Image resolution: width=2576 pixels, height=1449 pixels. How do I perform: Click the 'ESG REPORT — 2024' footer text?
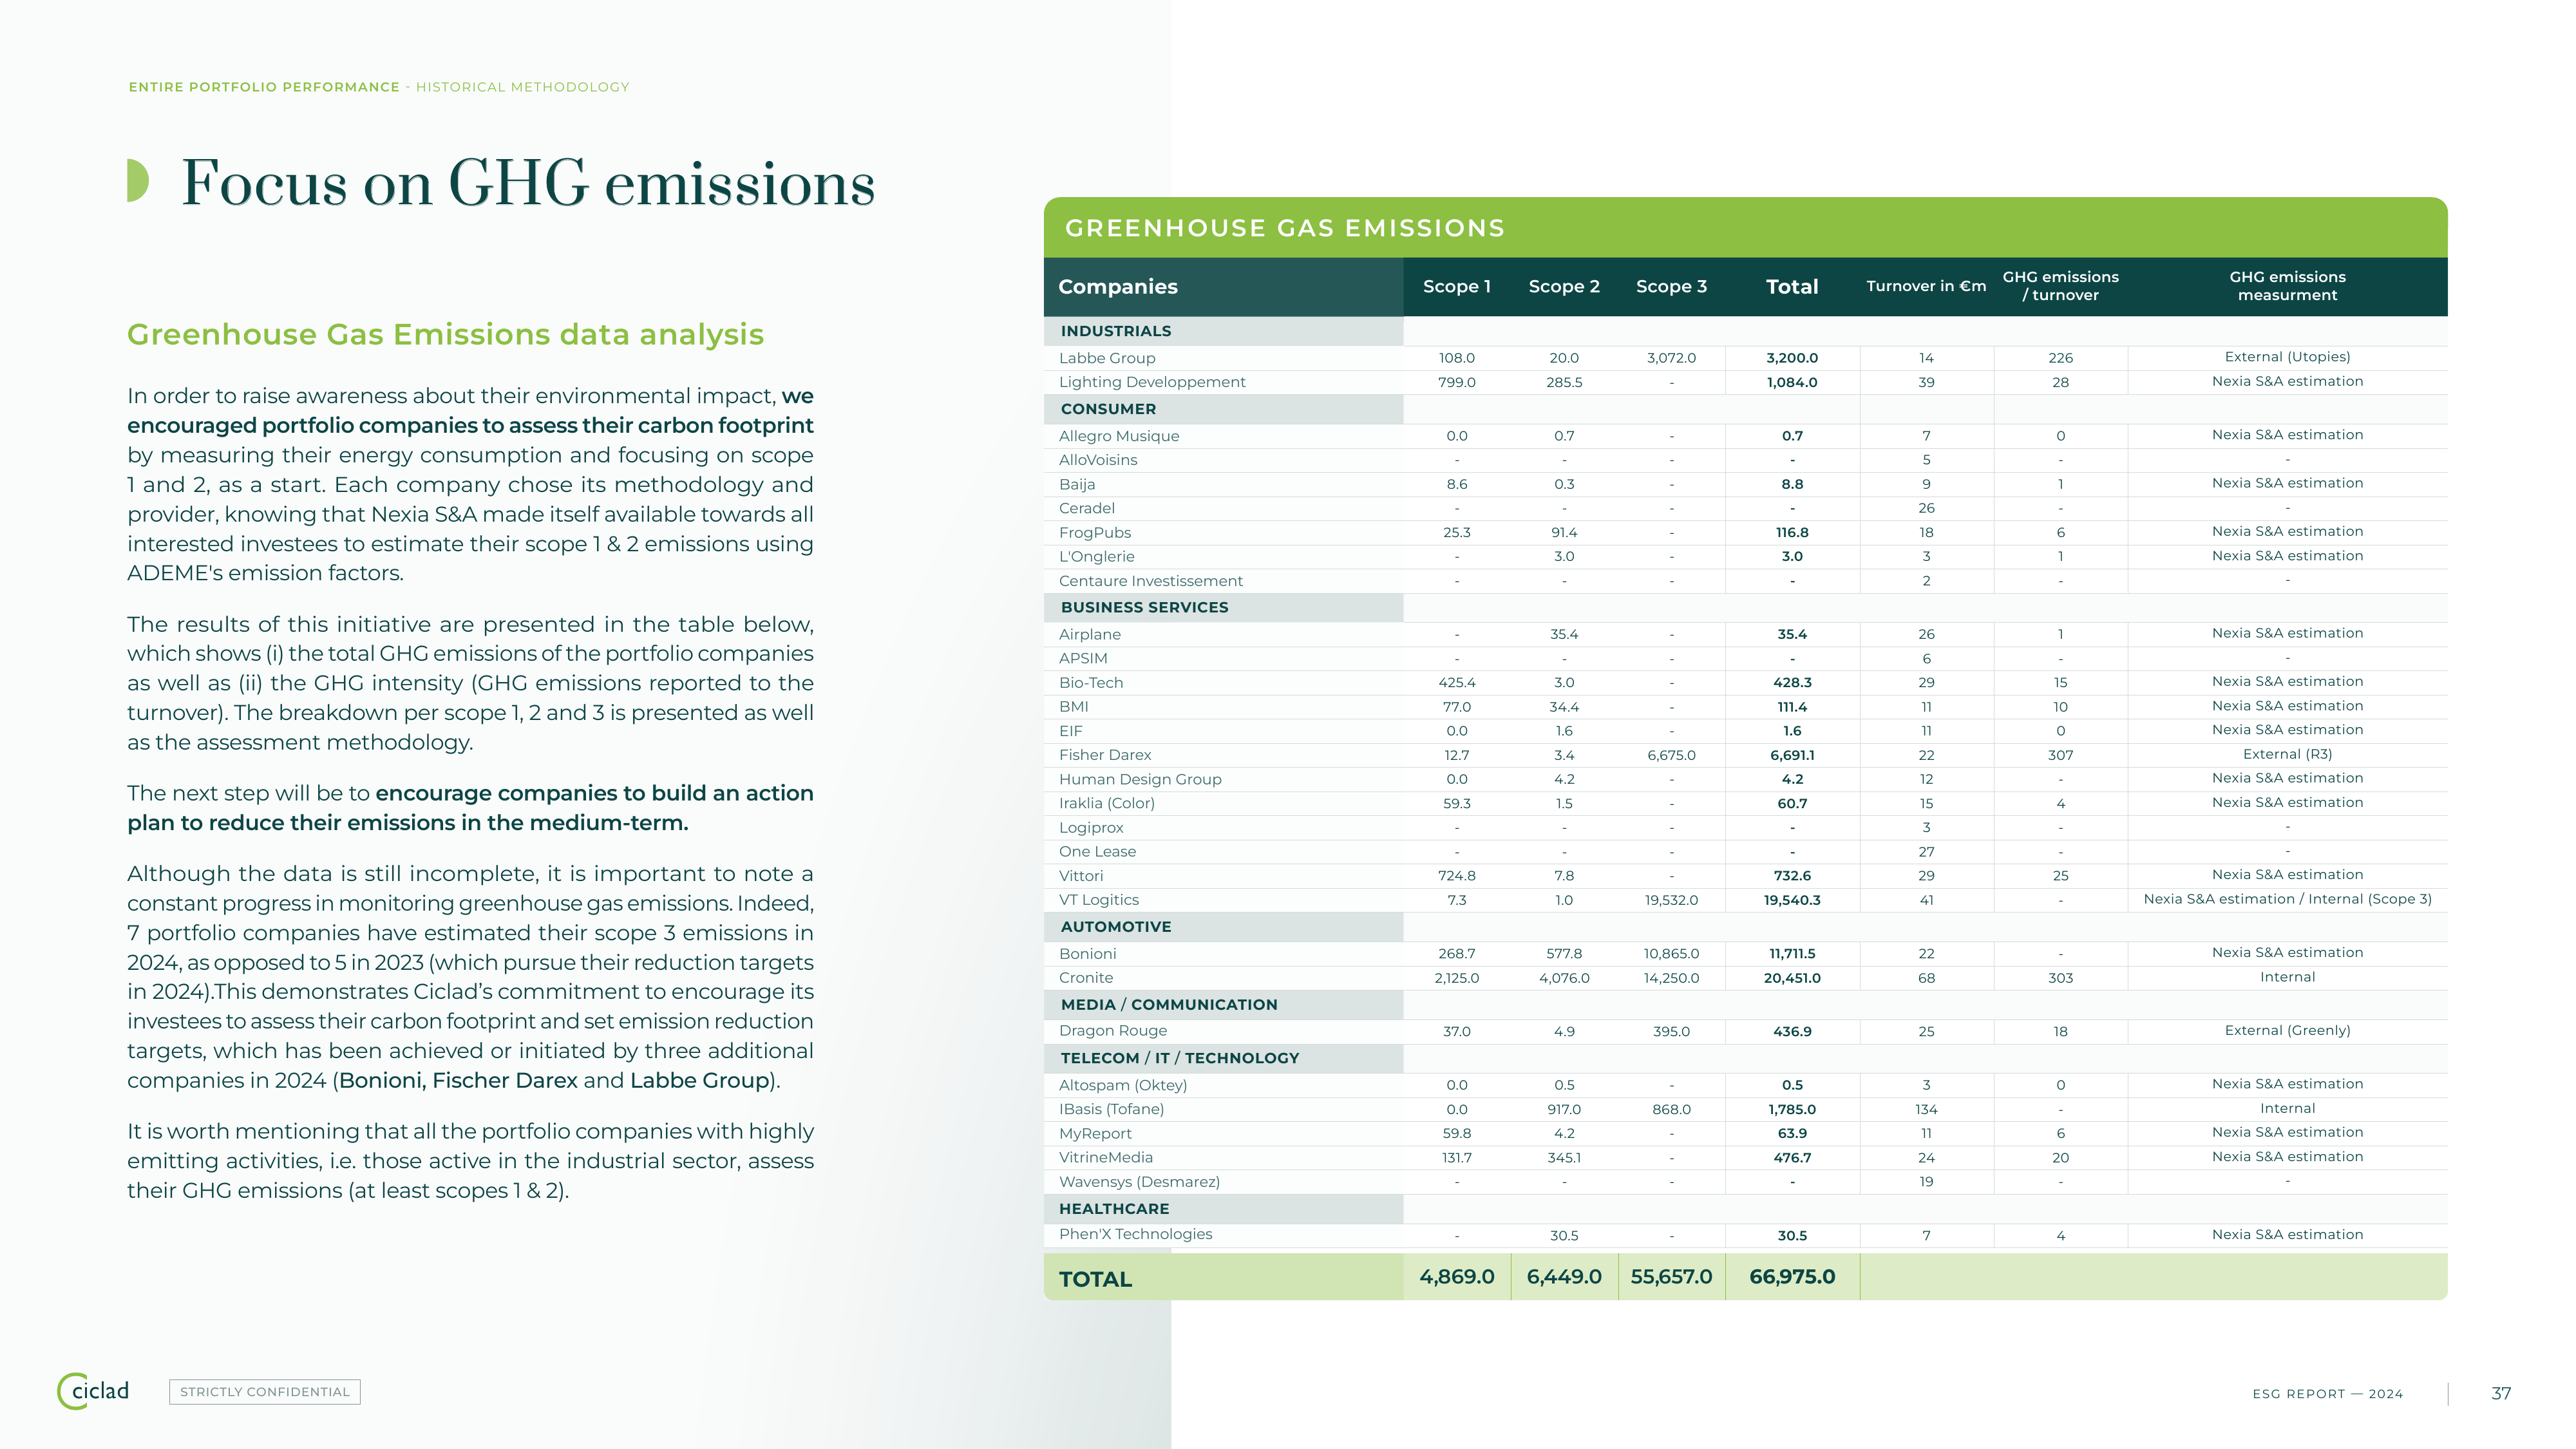click(2327, 1394)
